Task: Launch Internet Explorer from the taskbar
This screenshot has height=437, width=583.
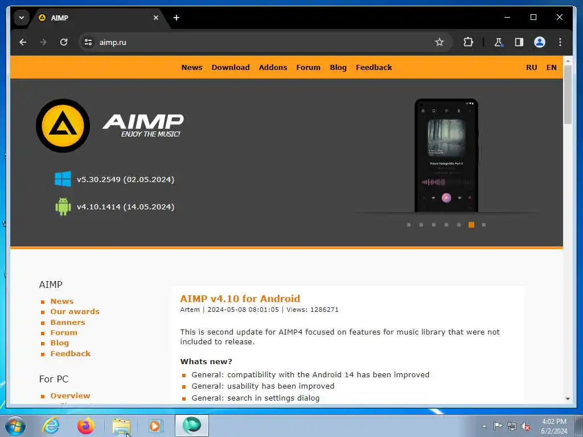Action: 51,426
